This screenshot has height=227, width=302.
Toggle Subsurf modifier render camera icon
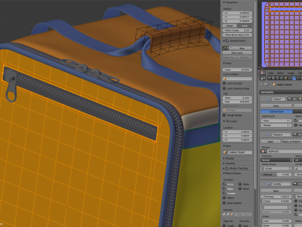(x=289, y=99)
